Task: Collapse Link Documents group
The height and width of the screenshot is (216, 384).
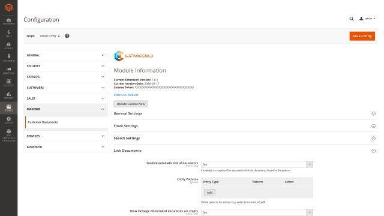Action: coord(245,151)
